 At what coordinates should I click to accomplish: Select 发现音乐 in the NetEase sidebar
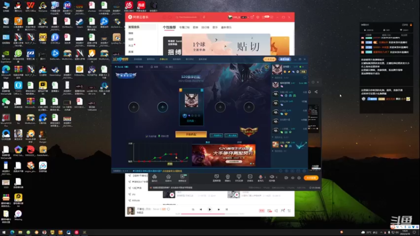[x=141, y=27]
